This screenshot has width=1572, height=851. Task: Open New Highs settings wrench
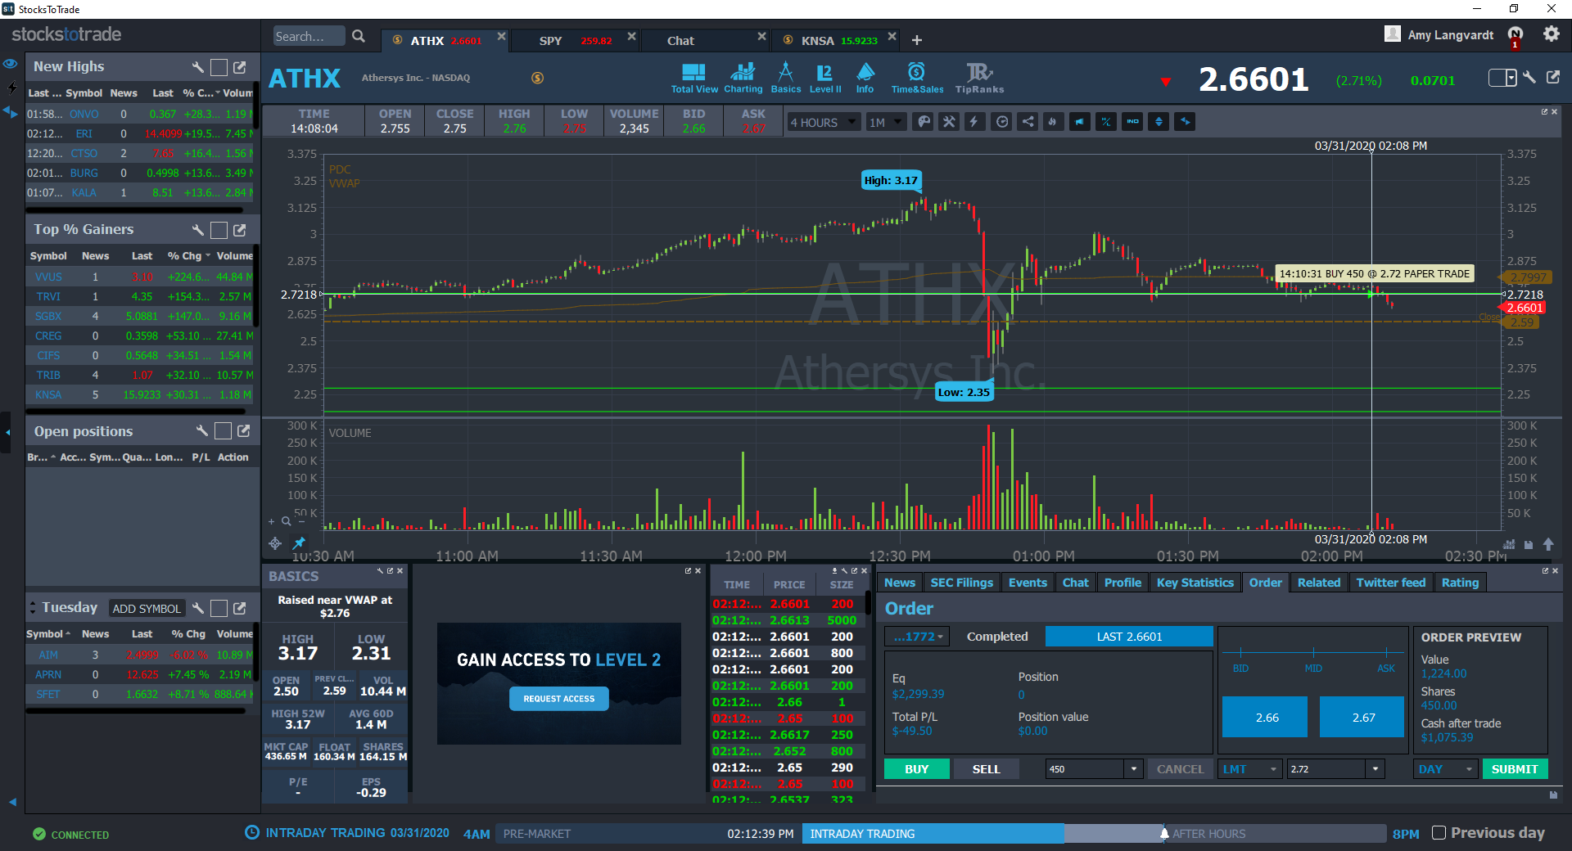(197, 67)
